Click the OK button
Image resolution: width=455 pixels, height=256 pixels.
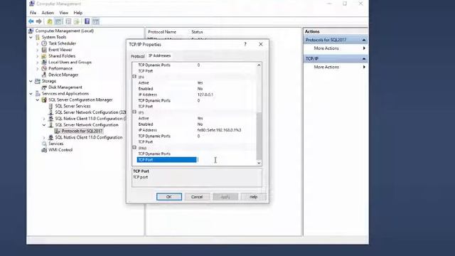(169, 197)
